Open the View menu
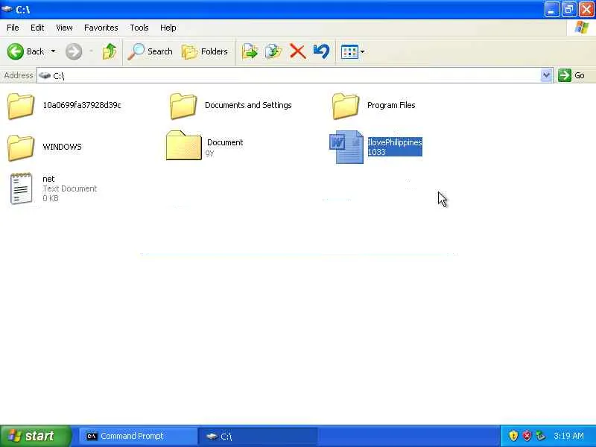 pos(64,28)
